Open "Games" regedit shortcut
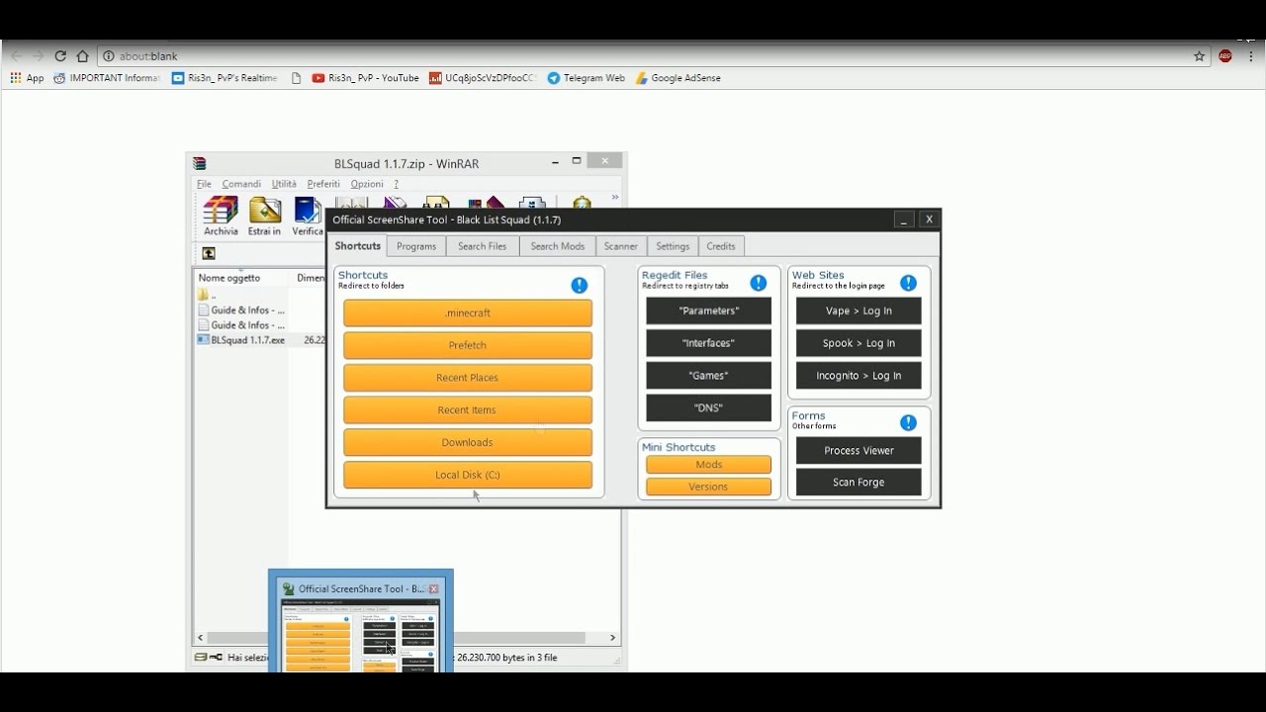Screen dimensions: 1266x712 click(708, 376)
